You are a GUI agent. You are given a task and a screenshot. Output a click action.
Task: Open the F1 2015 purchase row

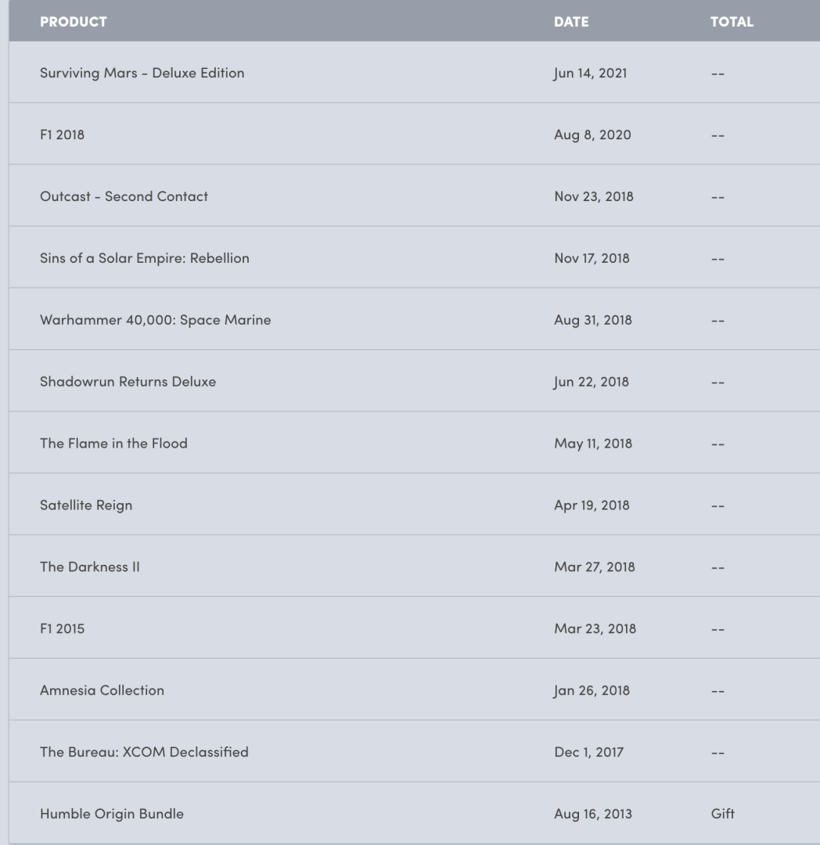pyautogui.click(x=63, y=629)
